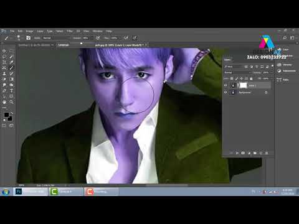Select the Brush tool in the toolbox
This screenshot has height=224, width=299.
pos(11,68)
